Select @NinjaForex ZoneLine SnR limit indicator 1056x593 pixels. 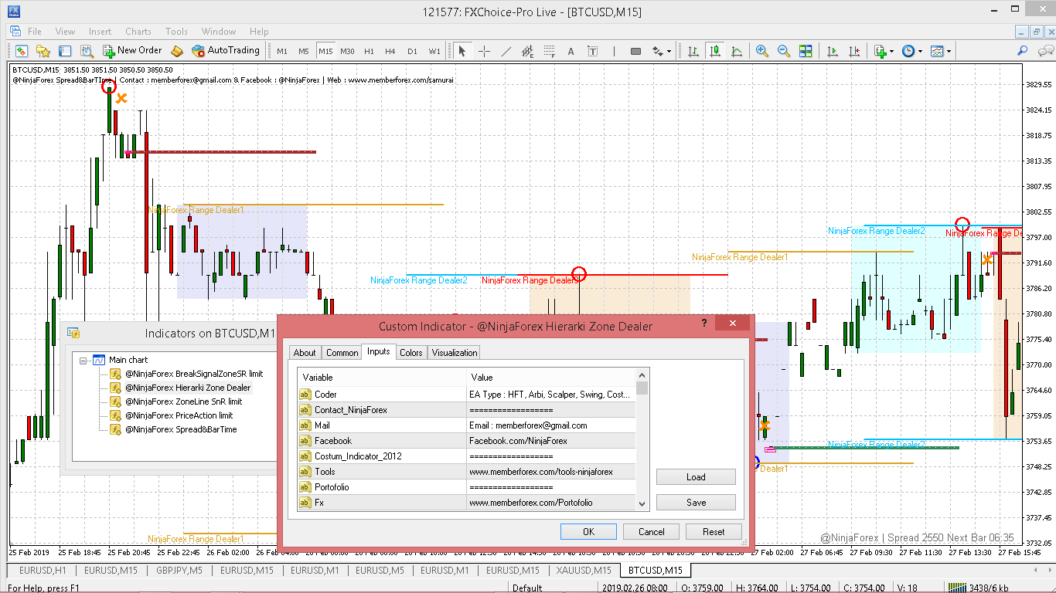pyautogui.click(x=183, y=402)
